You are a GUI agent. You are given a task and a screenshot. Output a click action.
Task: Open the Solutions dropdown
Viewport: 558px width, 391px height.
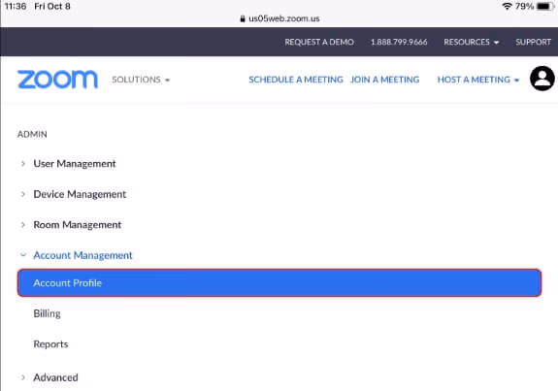tap(141, 80)
